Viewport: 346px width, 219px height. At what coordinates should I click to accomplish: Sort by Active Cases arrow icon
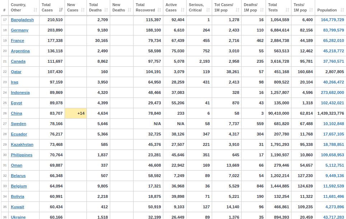(182, 10)
